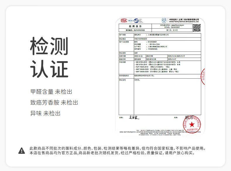Click the red round inspection seal

[192, 125]
